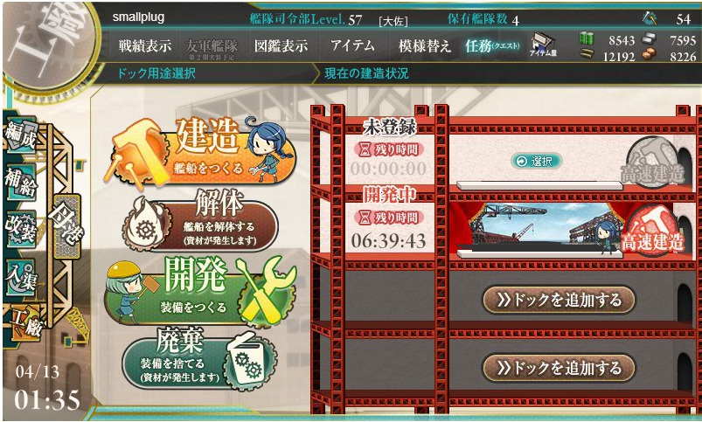Open 編成 fleet composition in the sidebar
The image size is (702, 422).
pos(20,136)
